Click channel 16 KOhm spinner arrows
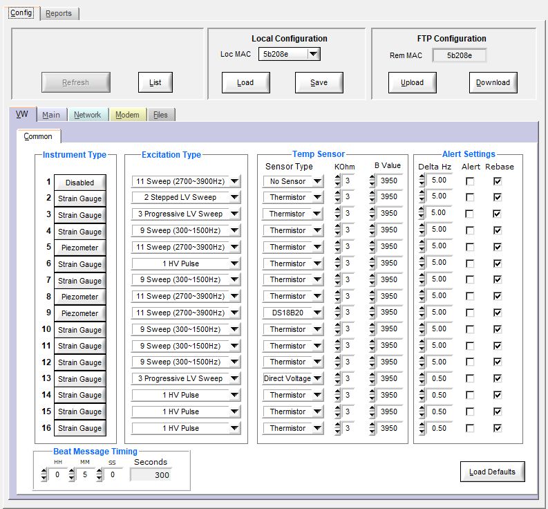The image size is (548, 509). click(x=337, y=428)
